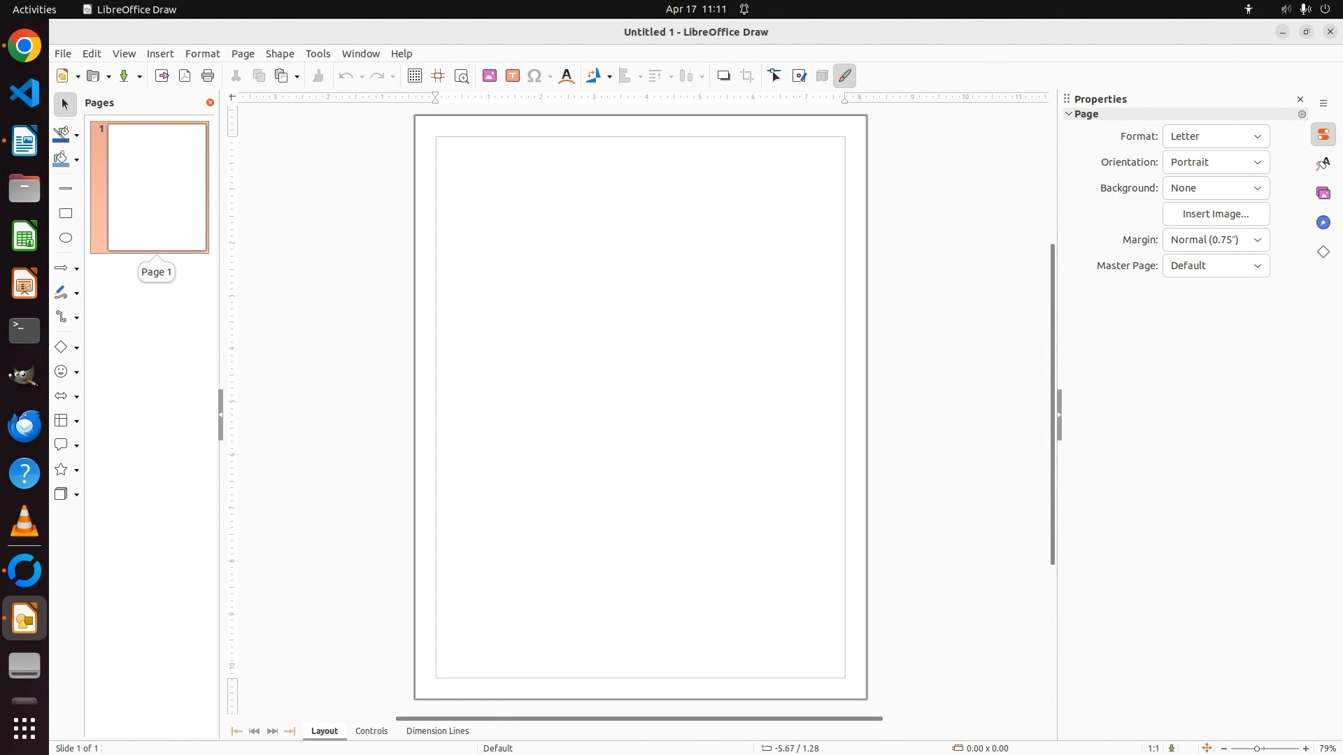Open the Gallery sidebar panel
The height and width of the screenshot is (755, 1343).
pyautogui.click(x=1323, y=194)
